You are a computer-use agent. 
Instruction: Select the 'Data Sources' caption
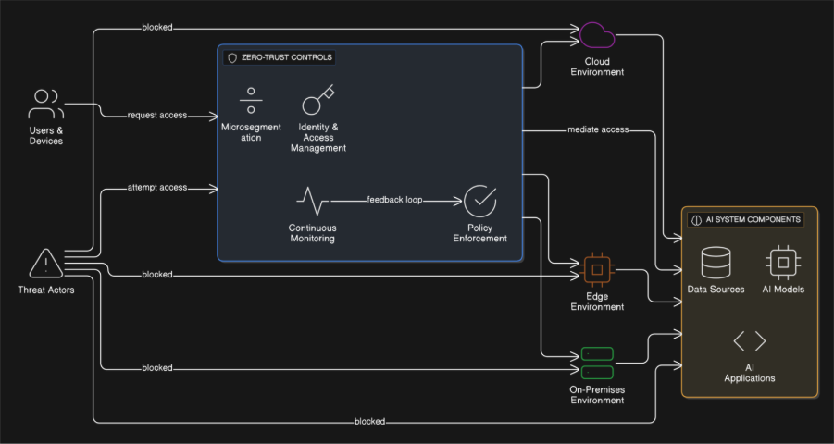(716, 290)
